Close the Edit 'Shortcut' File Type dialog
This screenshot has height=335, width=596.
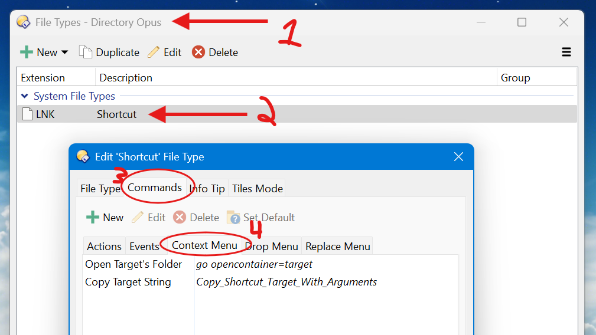point(458,157)
